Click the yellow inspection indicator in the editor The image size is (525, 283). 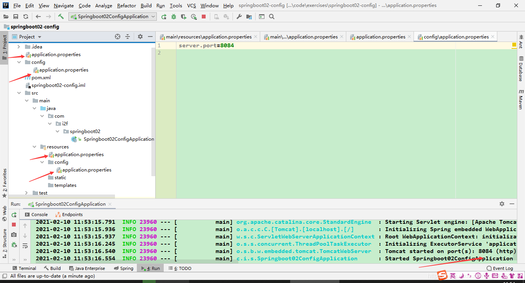(x=514, y=45)
